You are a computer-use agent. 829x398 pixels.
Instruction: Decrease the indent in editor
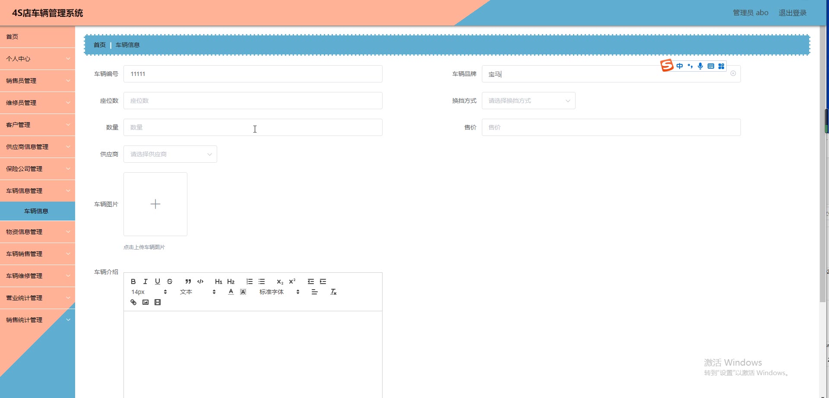(x=311, y=281)
